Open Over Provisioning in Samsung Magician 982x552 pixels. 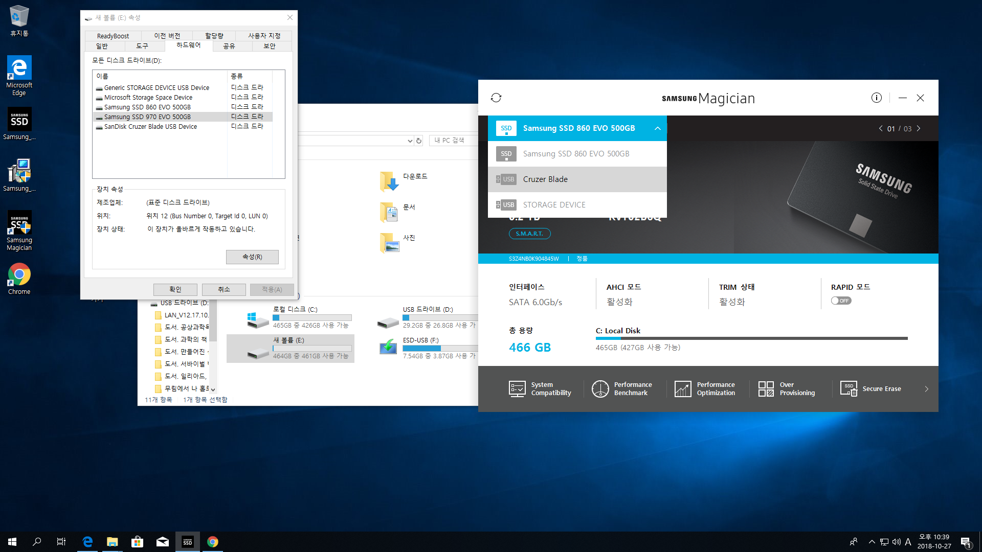(787, 389)
